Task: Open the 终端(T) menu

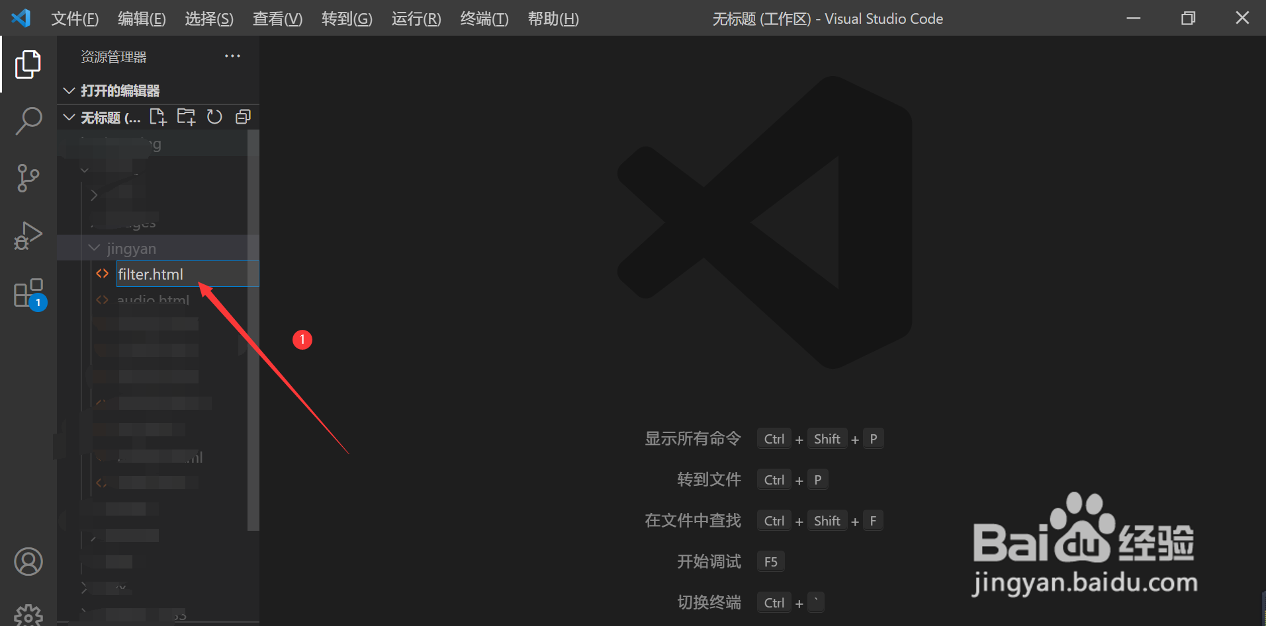Action: [x=484, y=19]
